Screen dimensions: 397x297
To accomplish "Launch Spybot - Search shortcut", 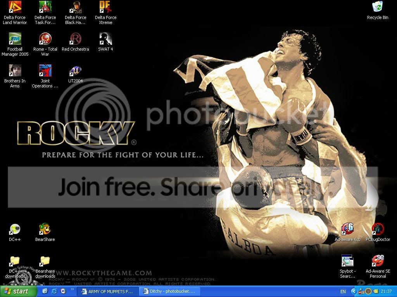I will pos(347,267).
